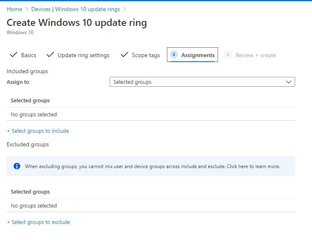312x240 pixels.
Task: Click Select groups to exclude link
Action: (x=40, y=222)
